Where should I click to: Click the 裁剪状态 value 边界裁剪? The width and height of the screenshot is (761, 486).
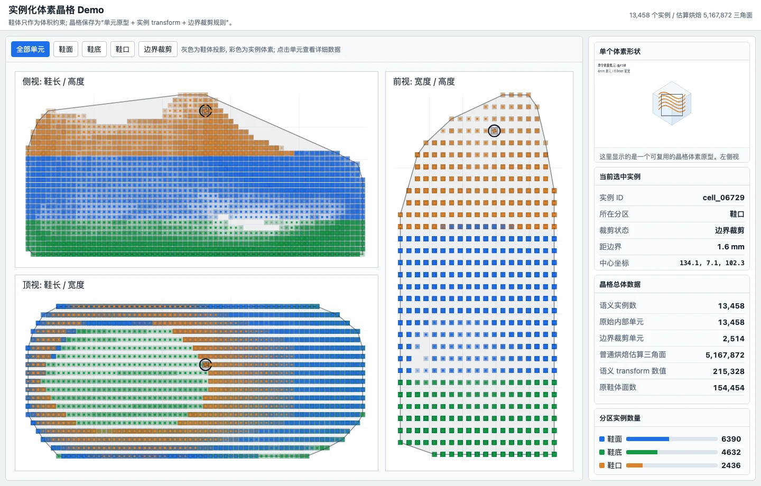tap(730, 230)
